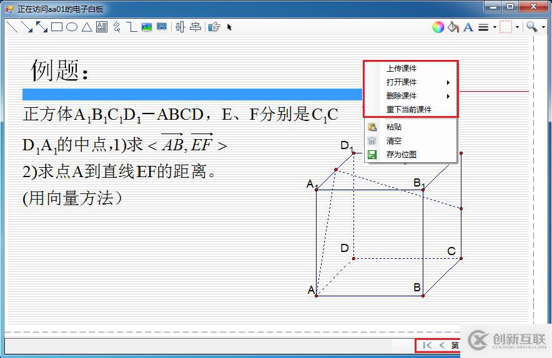Click the vertical center align icon

point(195,27)
